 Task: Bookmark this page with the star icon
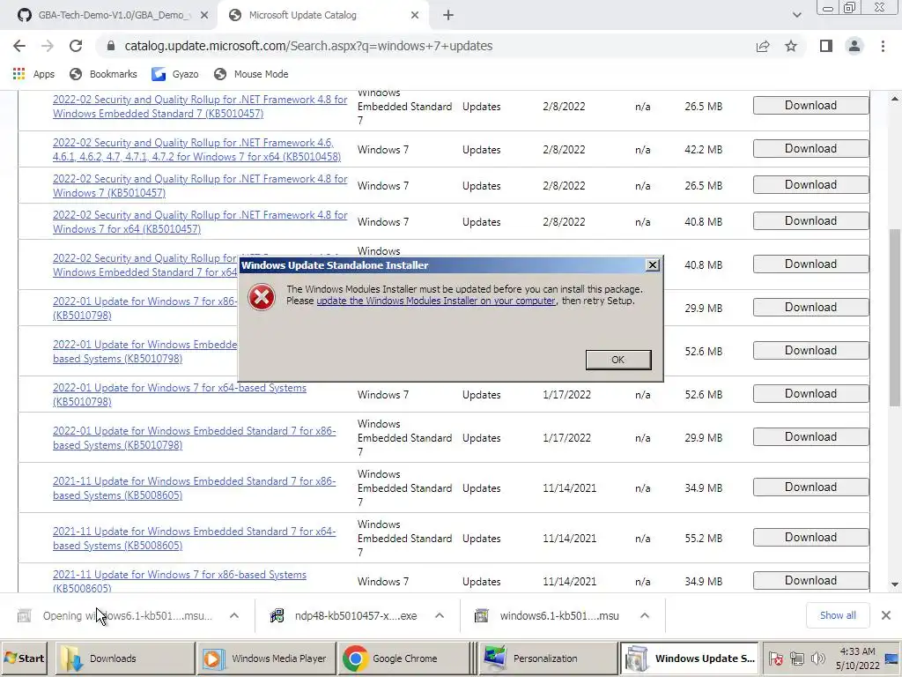[791, 46]
